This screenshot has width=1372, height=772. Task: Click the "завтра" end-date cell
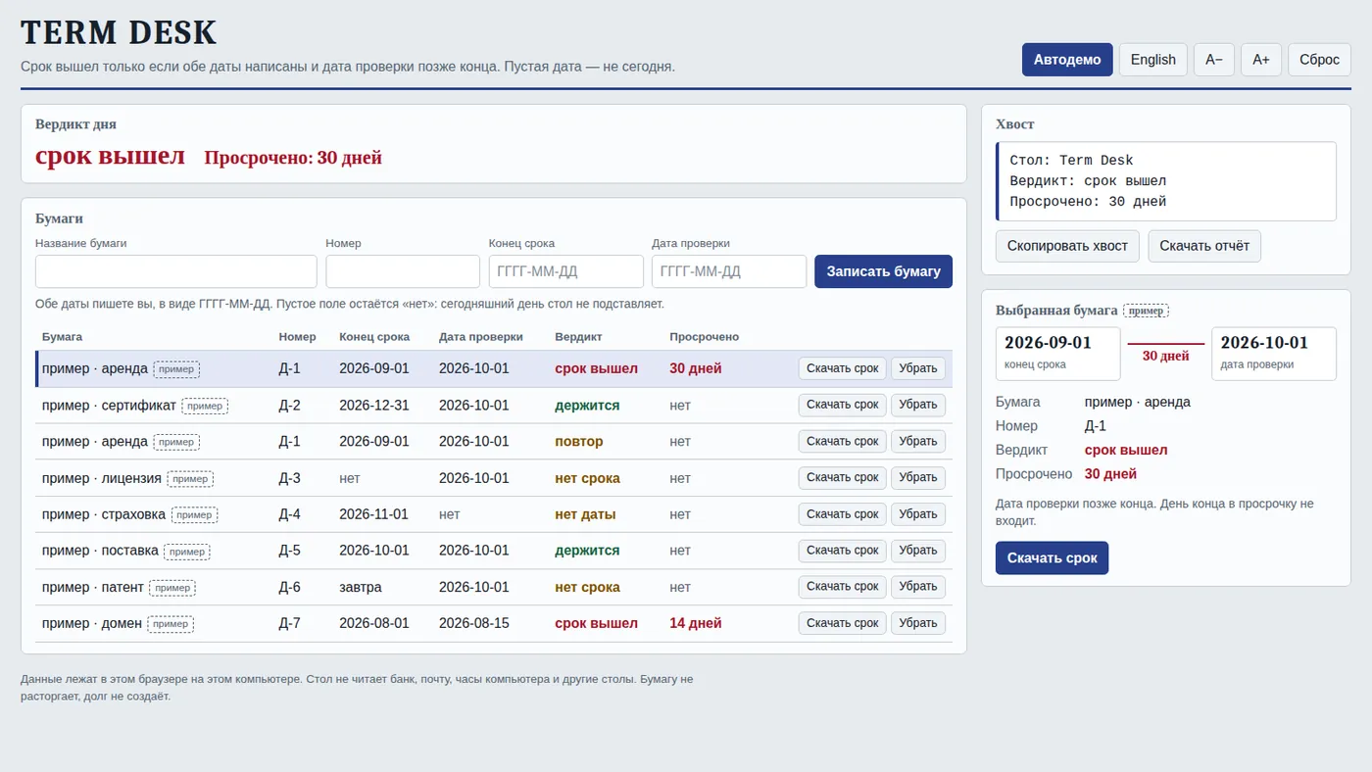coord(361,587)
